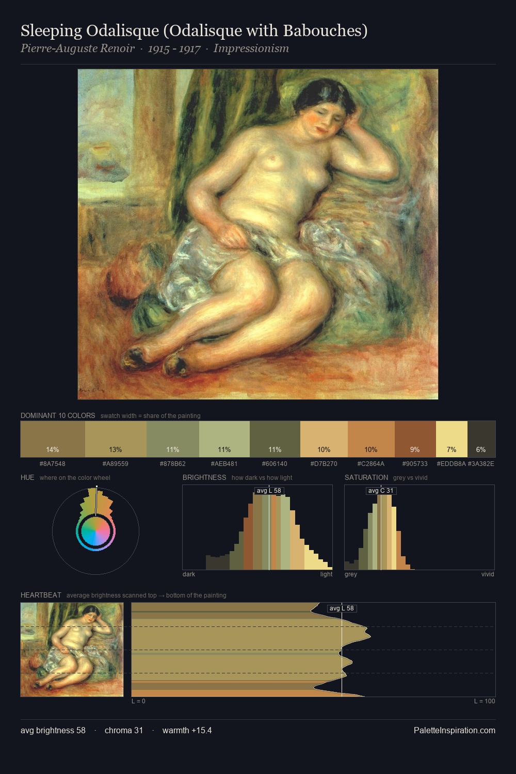Click the #8A7548 color swatch
Screen dimensions: 516x774
pyautogui.click(x=53, y=439)
